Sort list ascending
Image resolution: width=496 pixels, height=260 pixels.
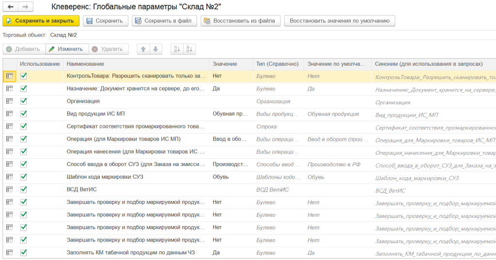(177, 49)
